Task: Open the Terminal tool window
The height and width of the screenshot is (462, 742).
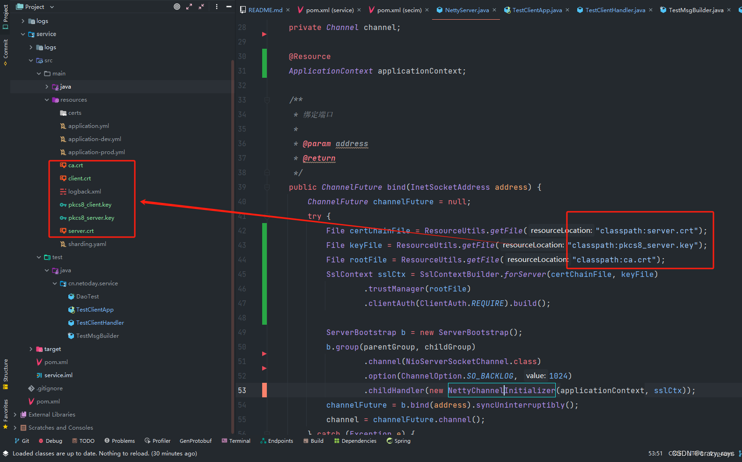Action: pos(236,441)
